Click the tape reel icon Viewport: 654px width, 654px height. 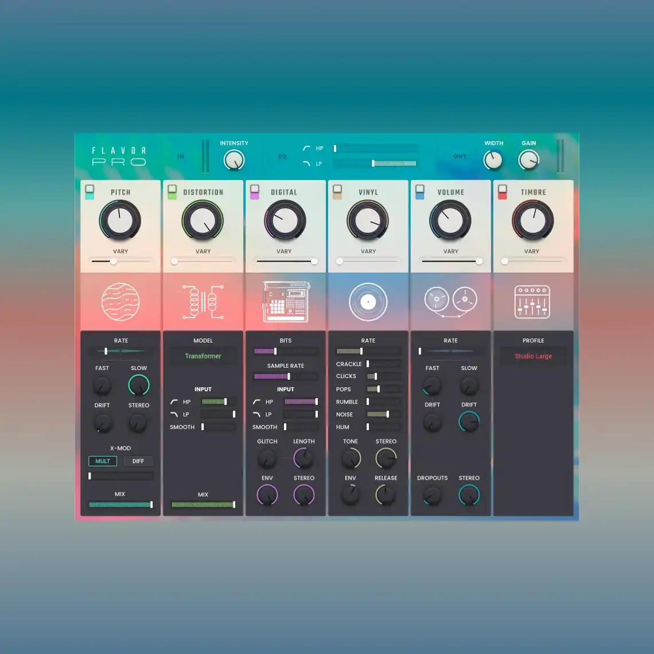(451, 301)
